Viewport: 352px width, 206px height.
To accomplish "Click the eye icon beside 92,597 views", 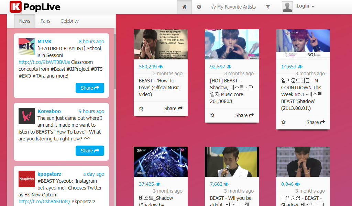I will click(229, 67).
